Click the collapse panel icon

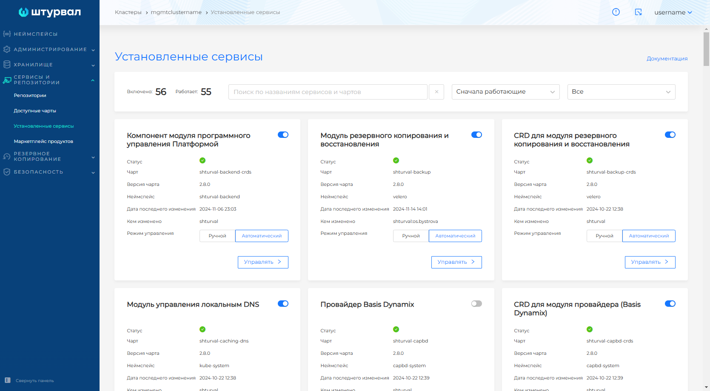[x=8, y=380]
